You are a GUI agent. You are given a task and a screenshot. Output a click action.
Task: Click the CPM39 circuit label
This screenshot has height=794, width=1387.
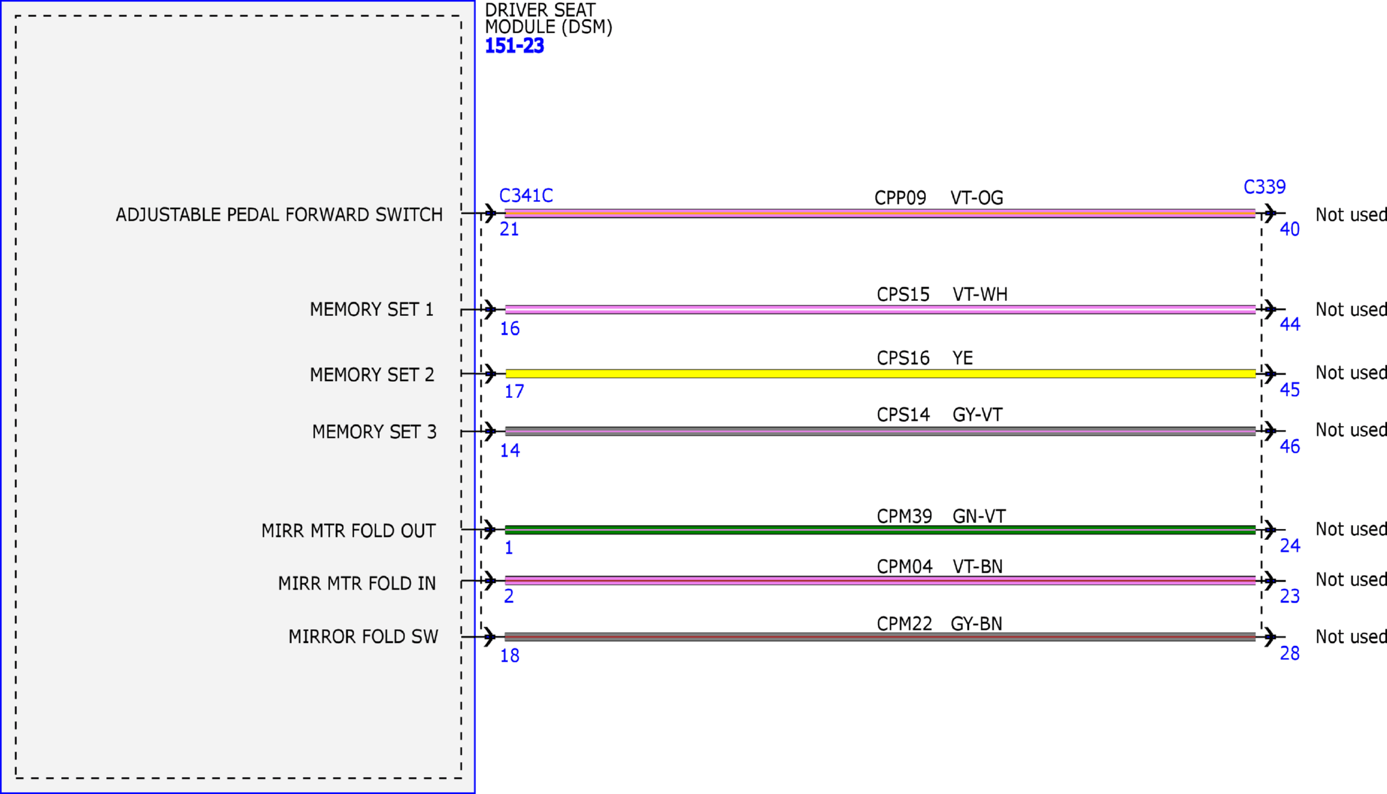pyautogui.click(x=904, y=517)
